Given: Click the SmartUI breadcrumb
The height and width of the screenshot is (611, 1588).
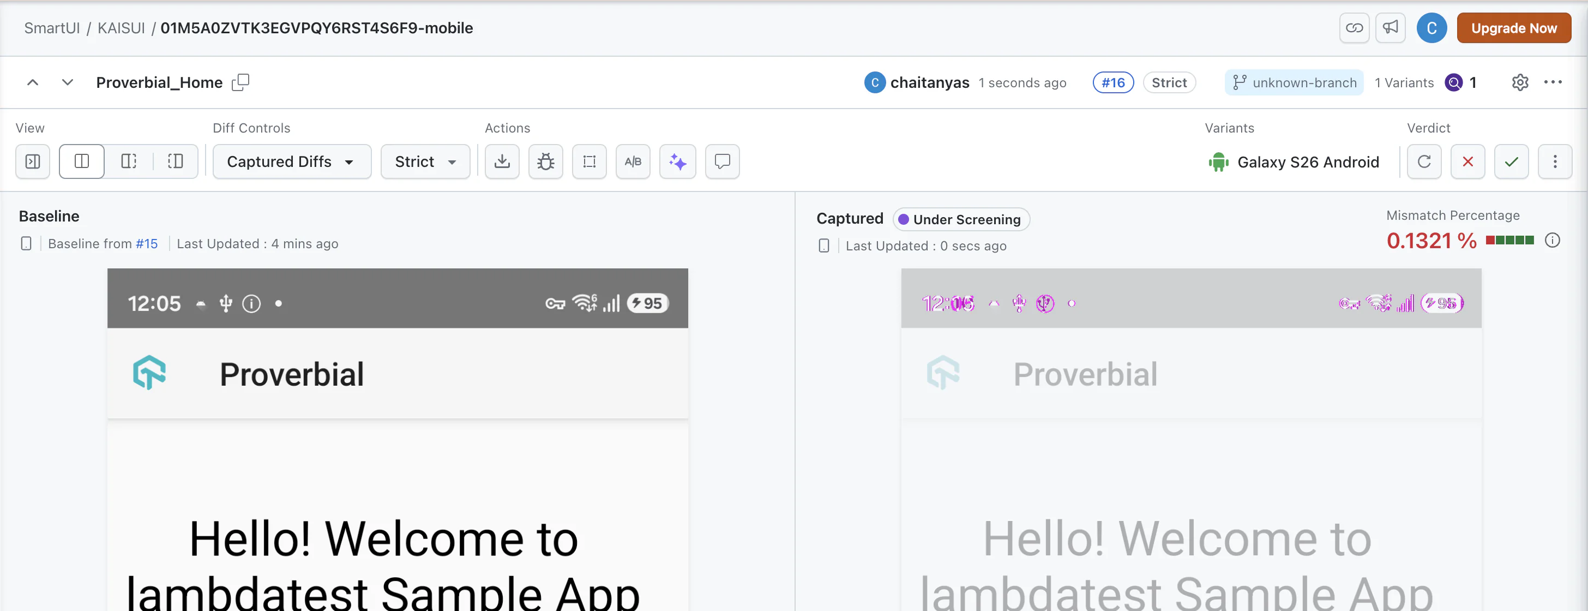Looking at the screenshot, I should coord(52,28).
